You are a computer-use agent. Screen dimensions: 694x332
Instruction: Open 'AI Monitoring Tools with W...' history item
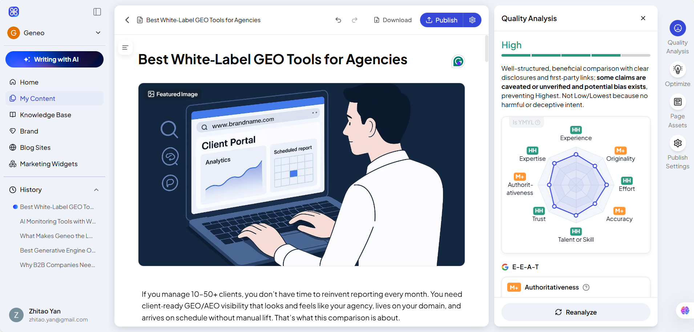click(x=58, y=221)
